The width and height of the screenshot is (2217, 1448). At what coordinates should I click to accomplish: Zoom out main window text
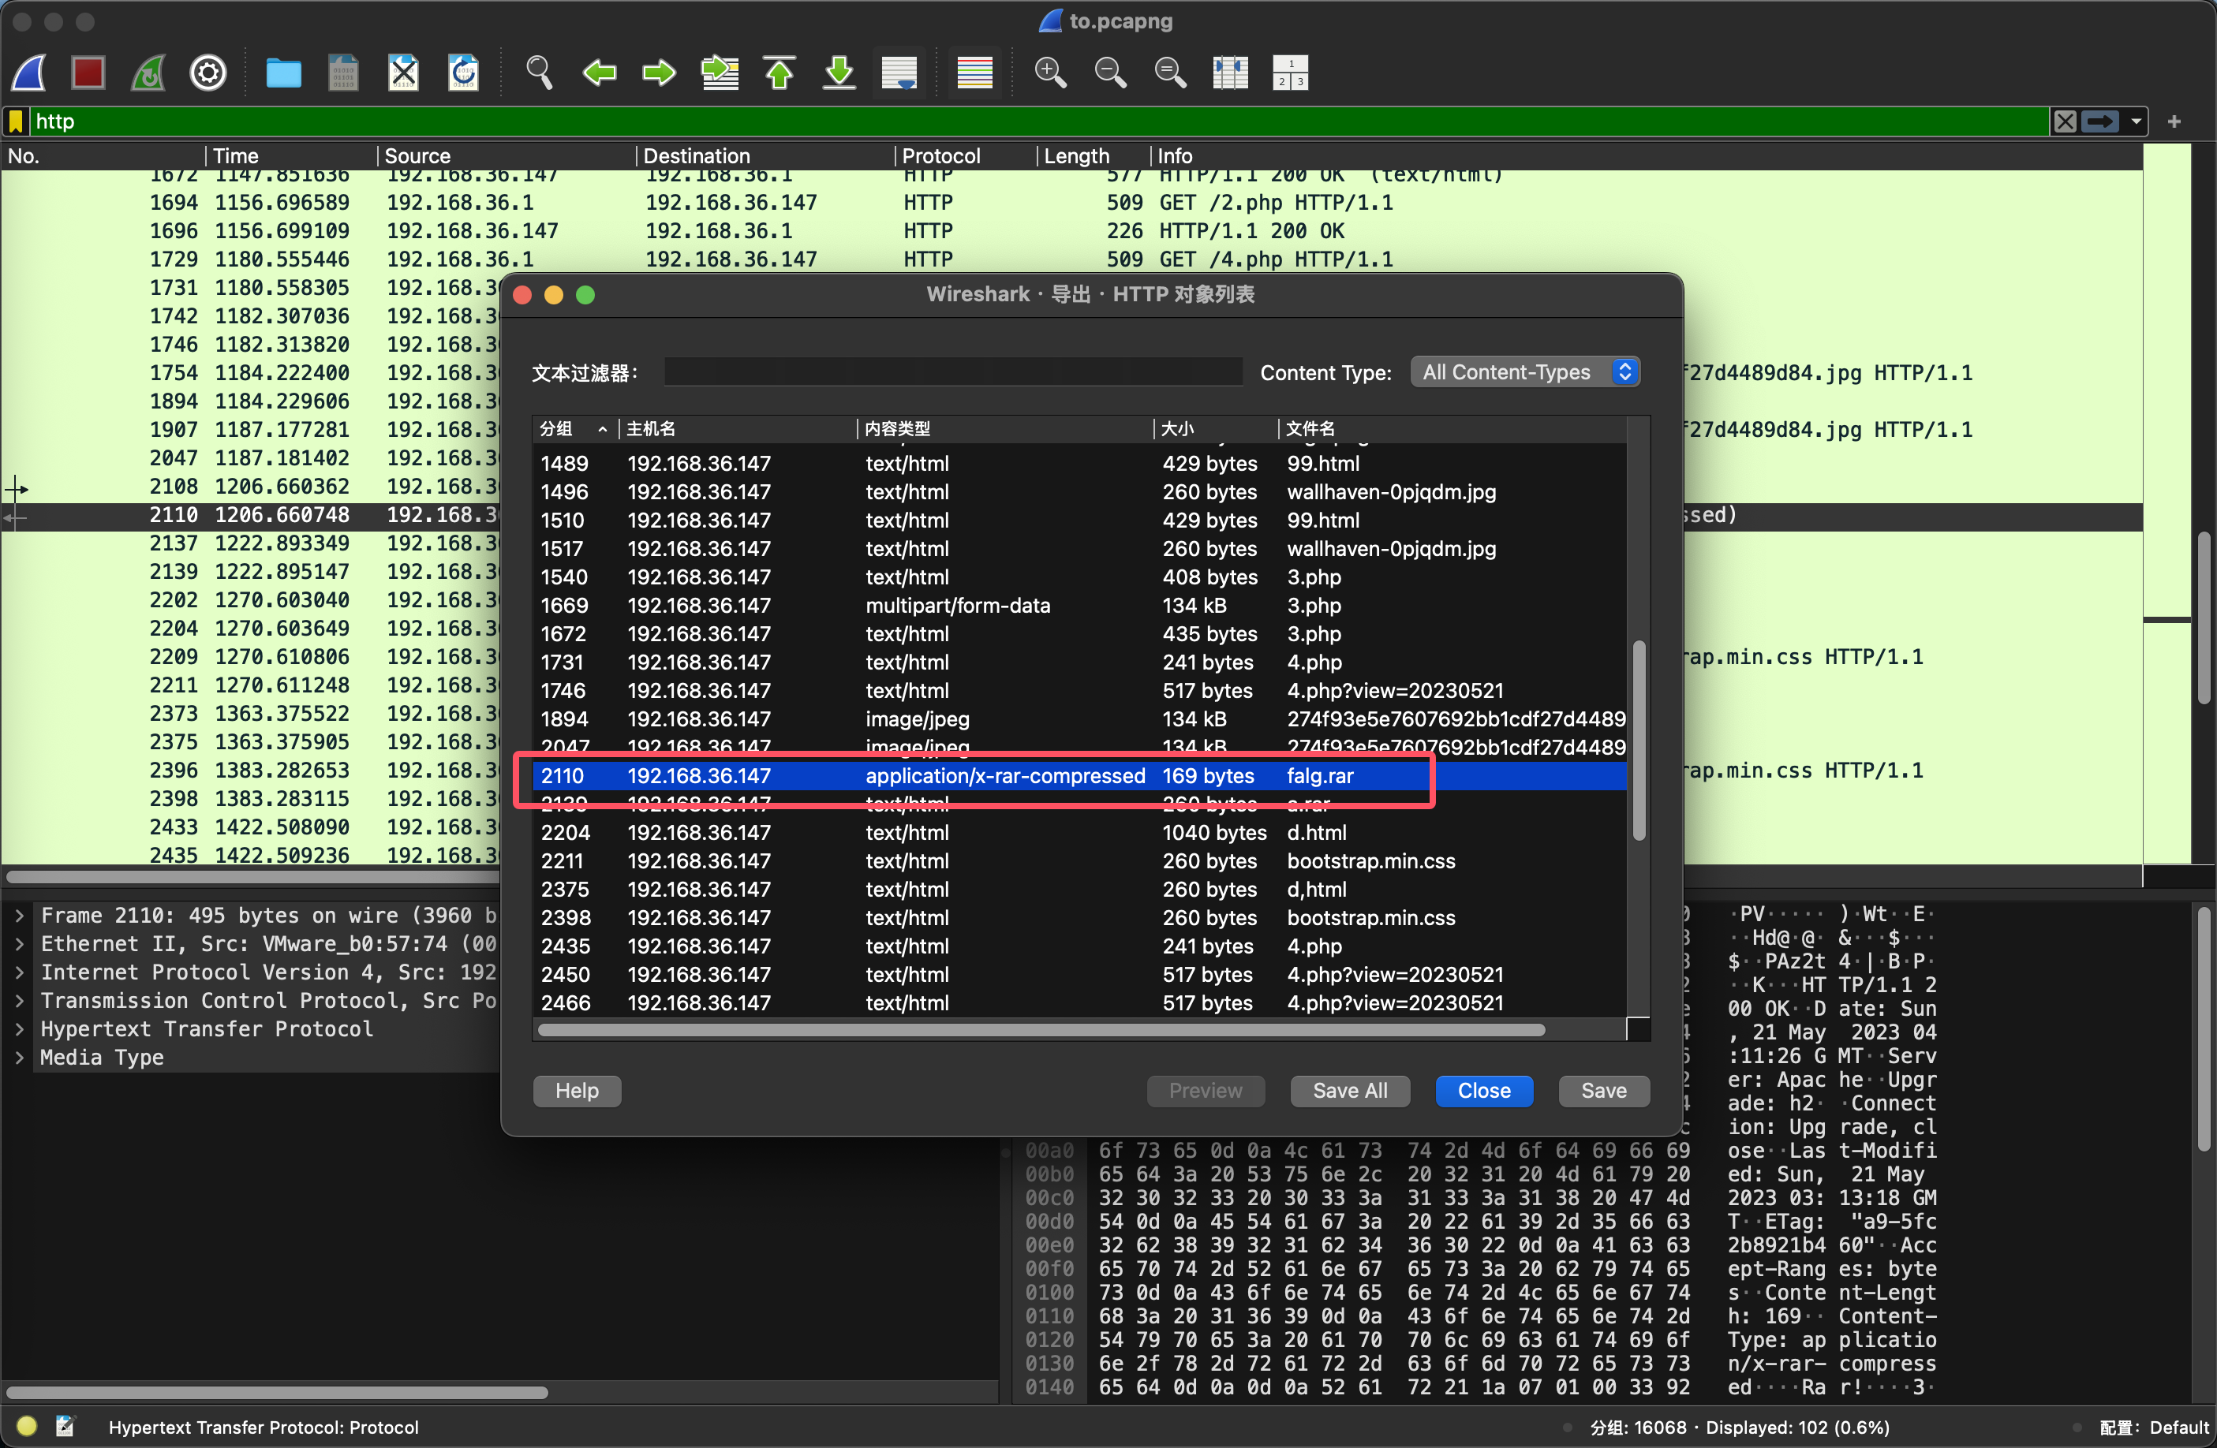pos(1110,73)
